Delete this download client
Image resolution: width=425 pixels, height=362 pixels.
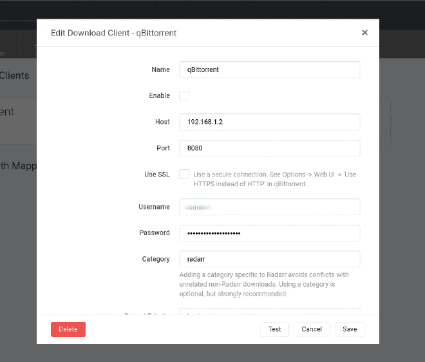(x=68, y=329)
